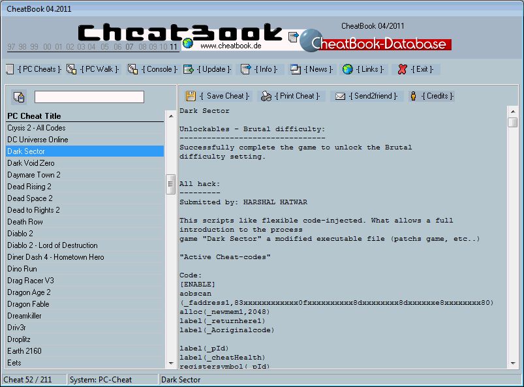This screenshot has width=524, height=387.
Task: Select Dreamkiller in the list
Action: click(x=85, y=316)
